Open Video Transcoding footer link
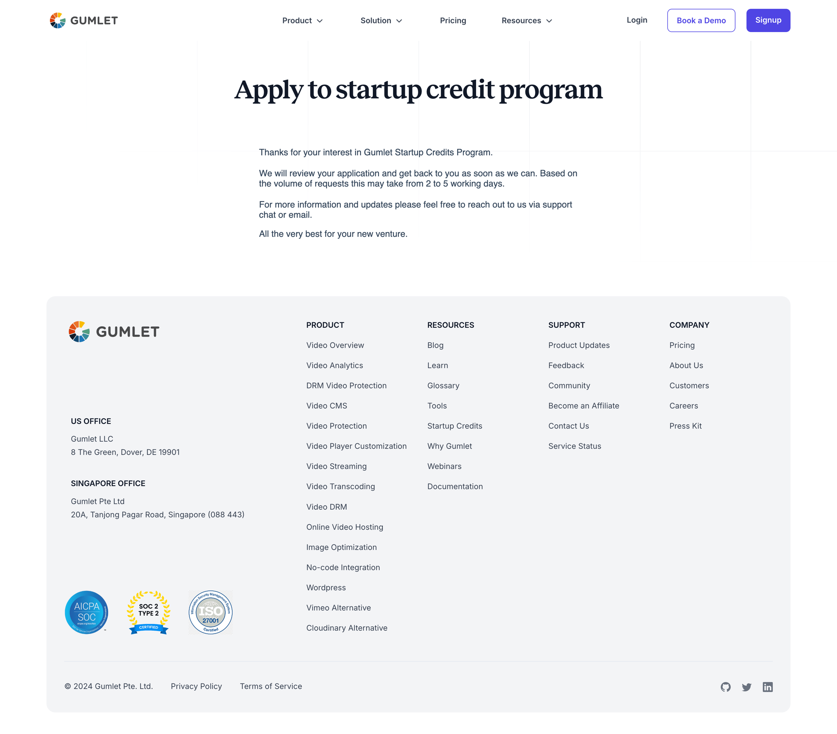The height and width of the screenshot is (734, 837). click(x=340, y=486)
